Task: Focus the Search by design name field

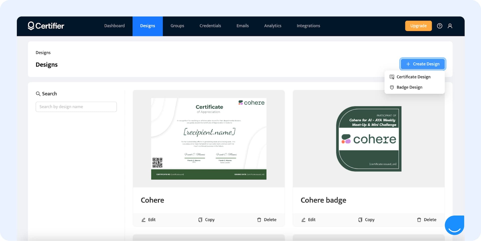Action: [x=76, y=107]
